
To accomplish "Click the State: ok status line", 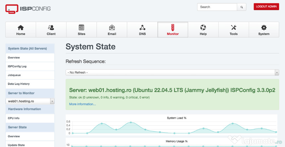I will tap(109, 97).
